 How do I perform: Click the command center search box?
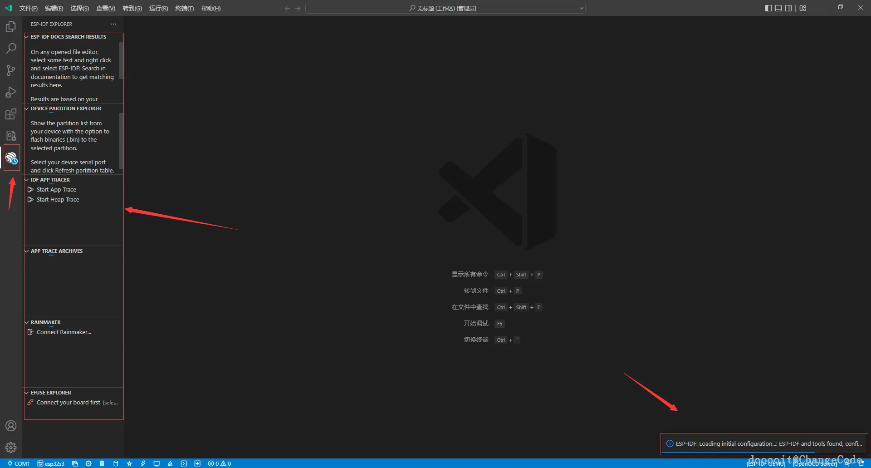coord(445,8)
